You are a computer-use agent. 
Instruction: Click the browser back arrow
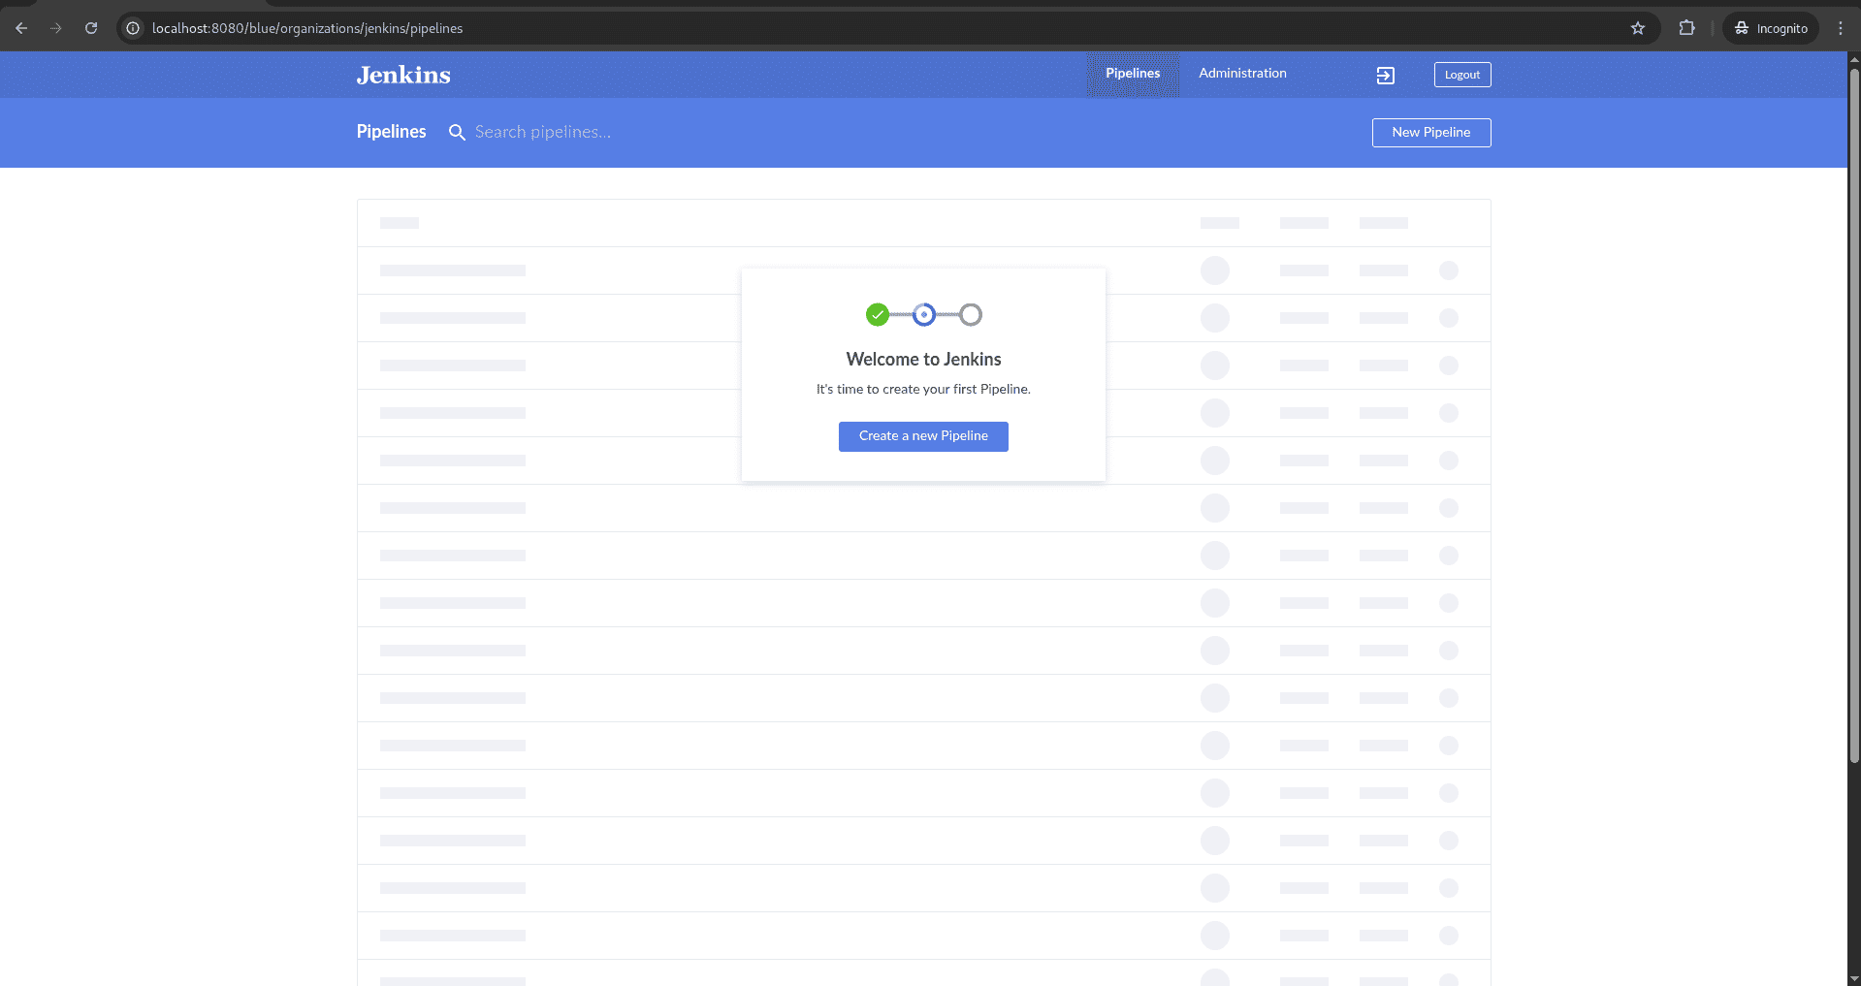click(21, 28)
